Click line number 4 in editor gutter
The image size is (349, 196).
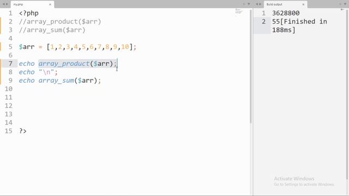click(x=10, y=39)
